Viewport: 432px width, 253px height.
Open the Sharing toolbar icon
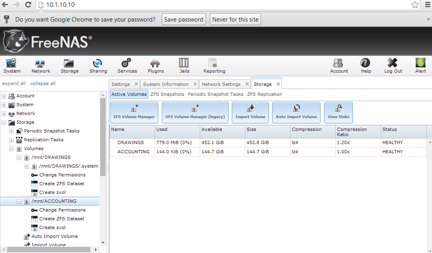pyautogui.click(x=98, y=66)
